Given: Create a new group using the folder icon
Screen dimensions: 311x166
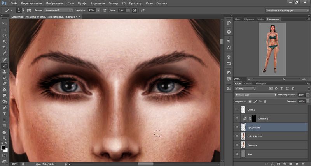Looking at the screenshot, I should tap(291, 164).
